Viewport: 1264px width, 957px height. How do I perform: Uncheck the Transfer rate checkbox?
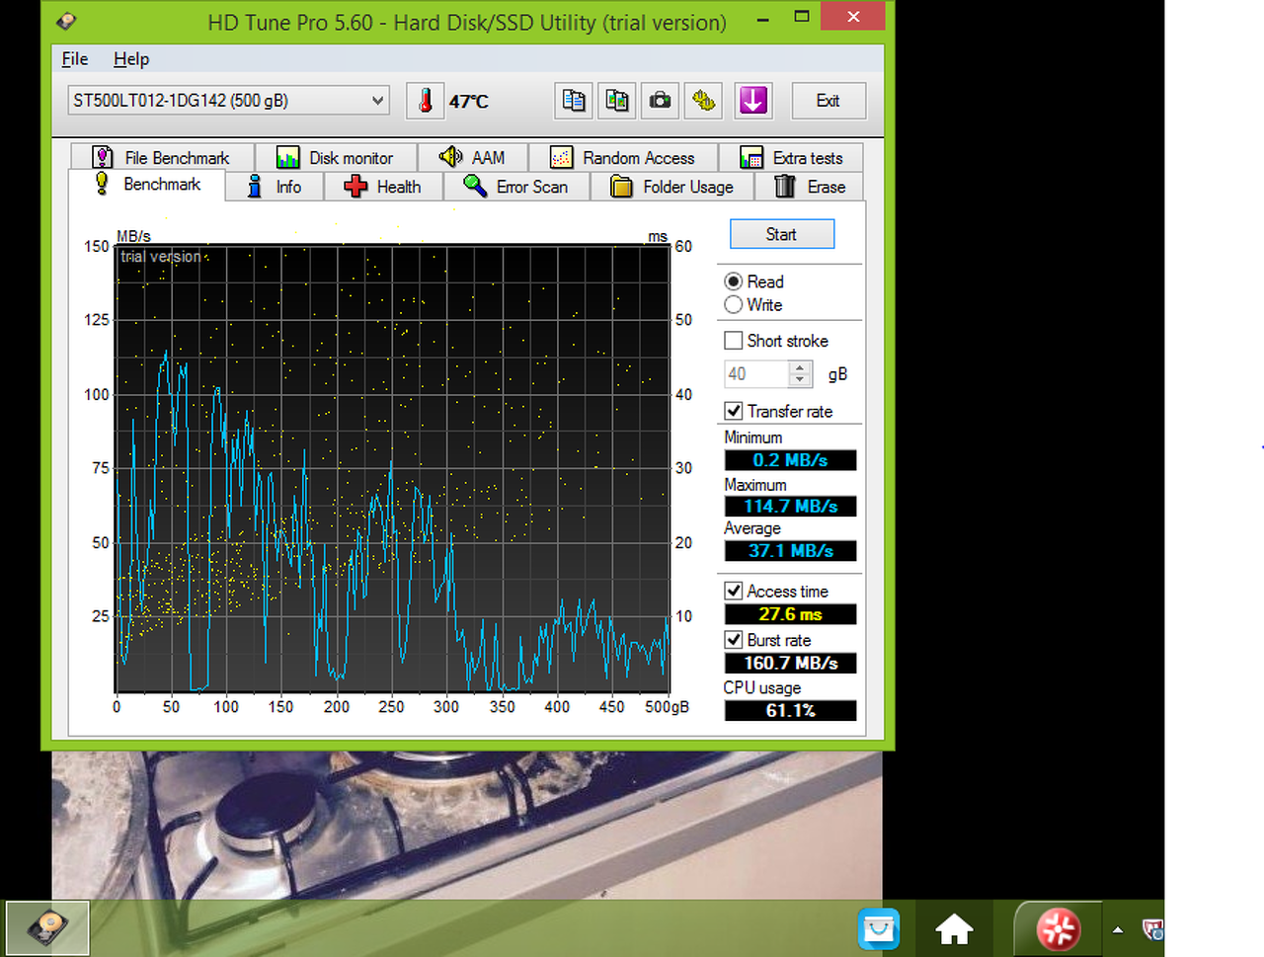click(734, 411)
